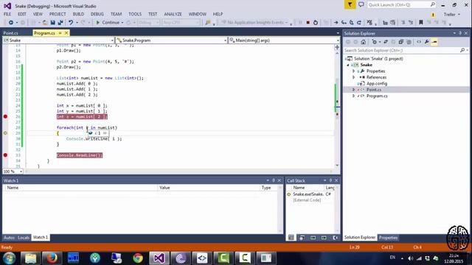This screenshot has height=265, width=472.
Task: Close the Program.cs tab
Action: tap(66, 32)
